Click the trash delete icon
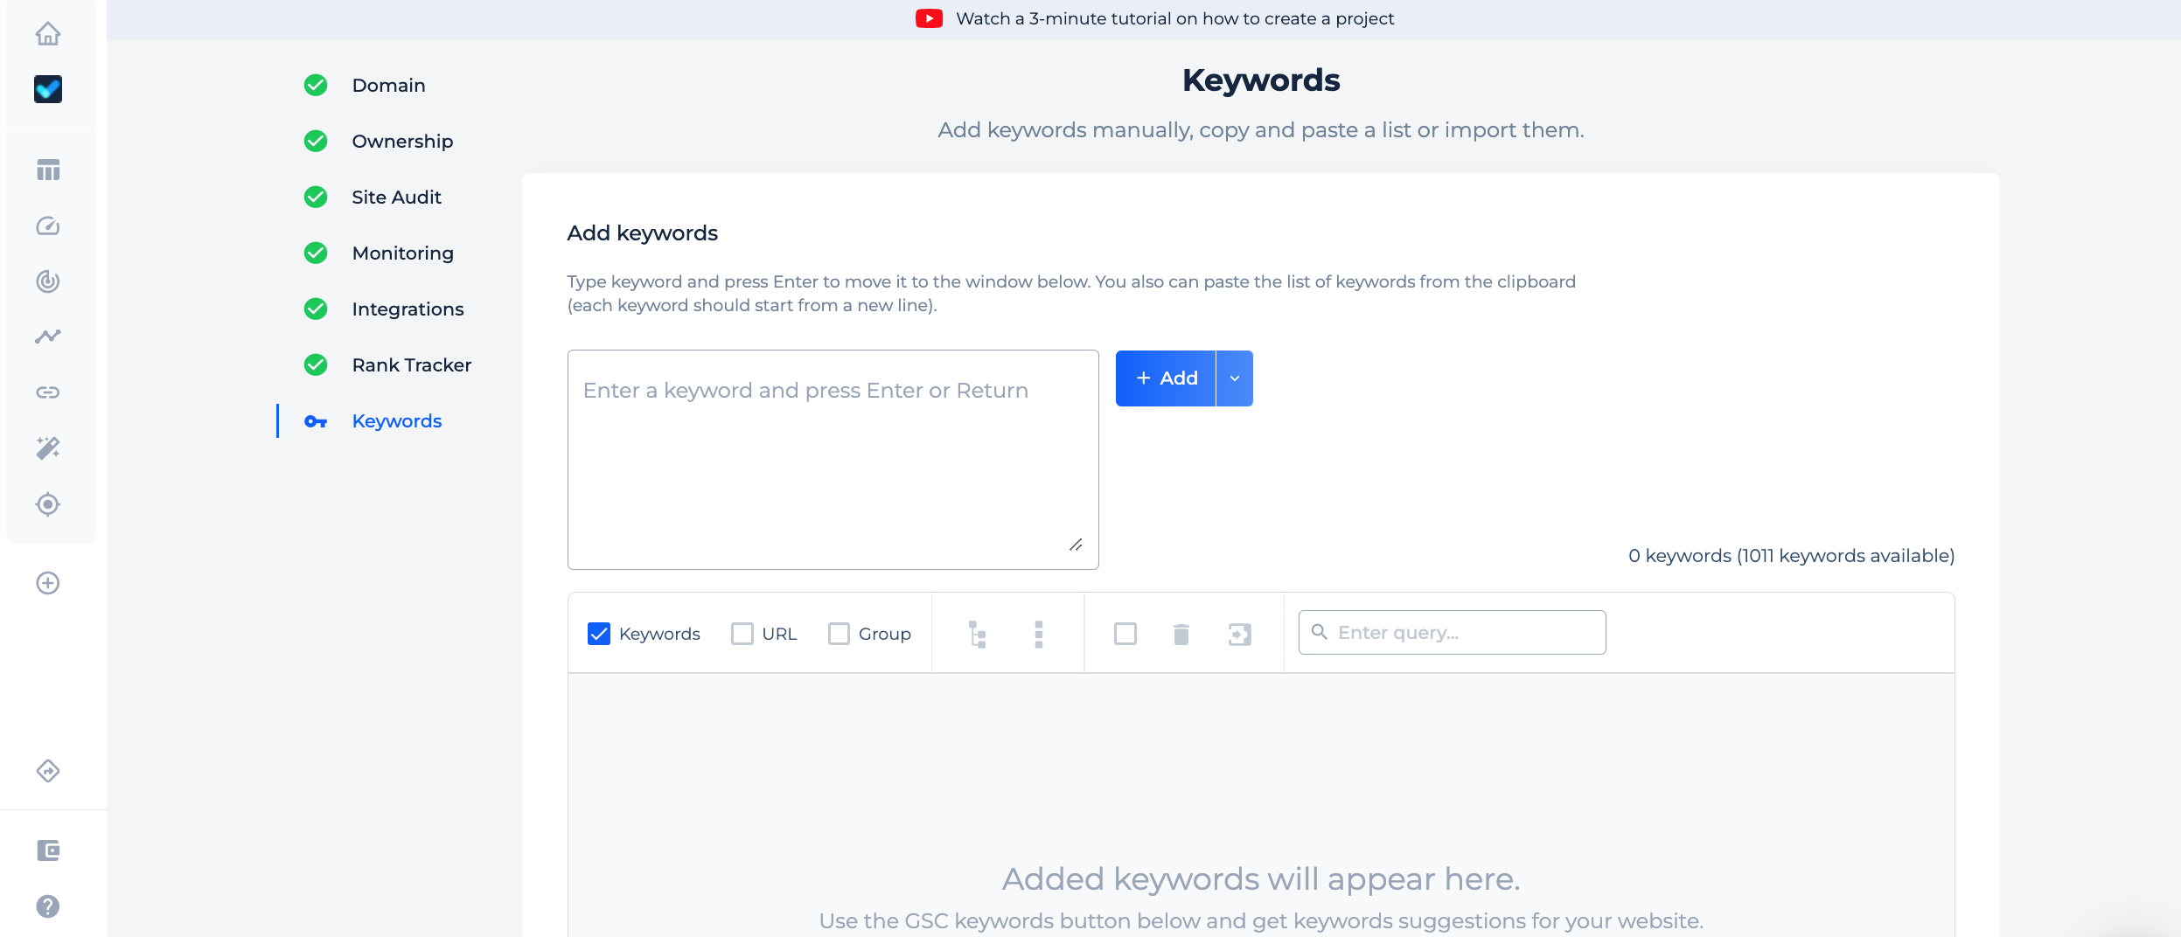Image resolution: width=2181 pixels, height=937 pixels. click(1181, 635)
